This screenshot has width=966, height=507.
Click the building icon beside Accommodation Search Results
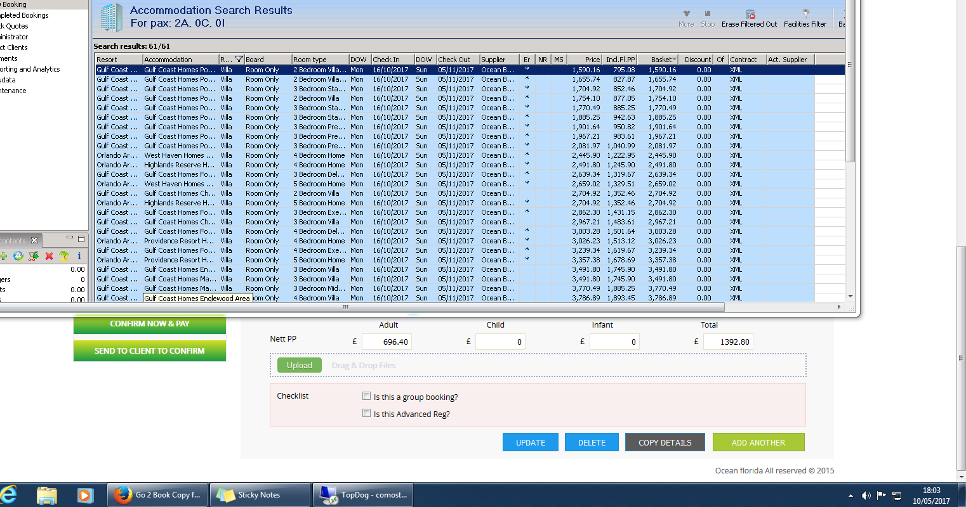(x=111, y=17)
